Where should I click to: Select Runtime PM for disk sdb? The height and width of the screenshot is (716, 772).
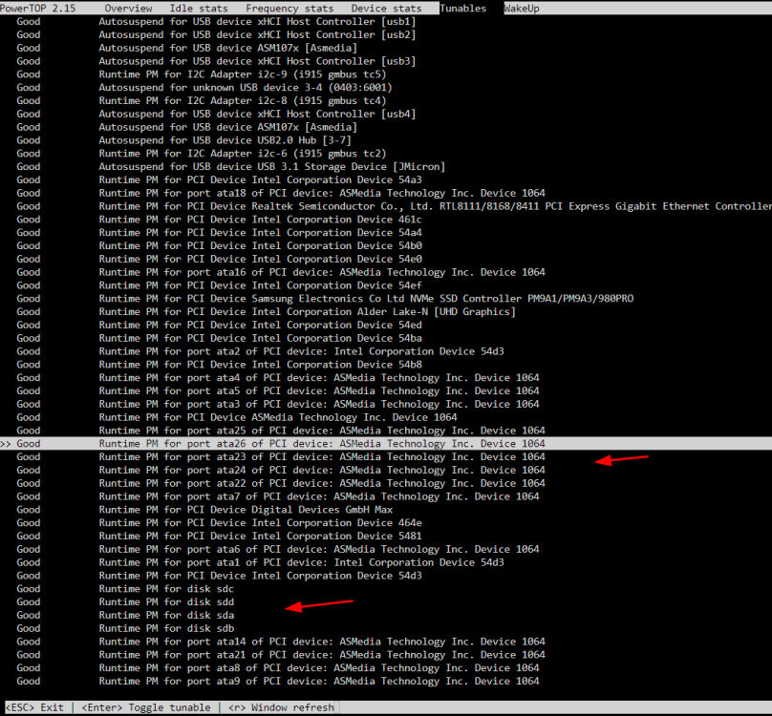386,628
